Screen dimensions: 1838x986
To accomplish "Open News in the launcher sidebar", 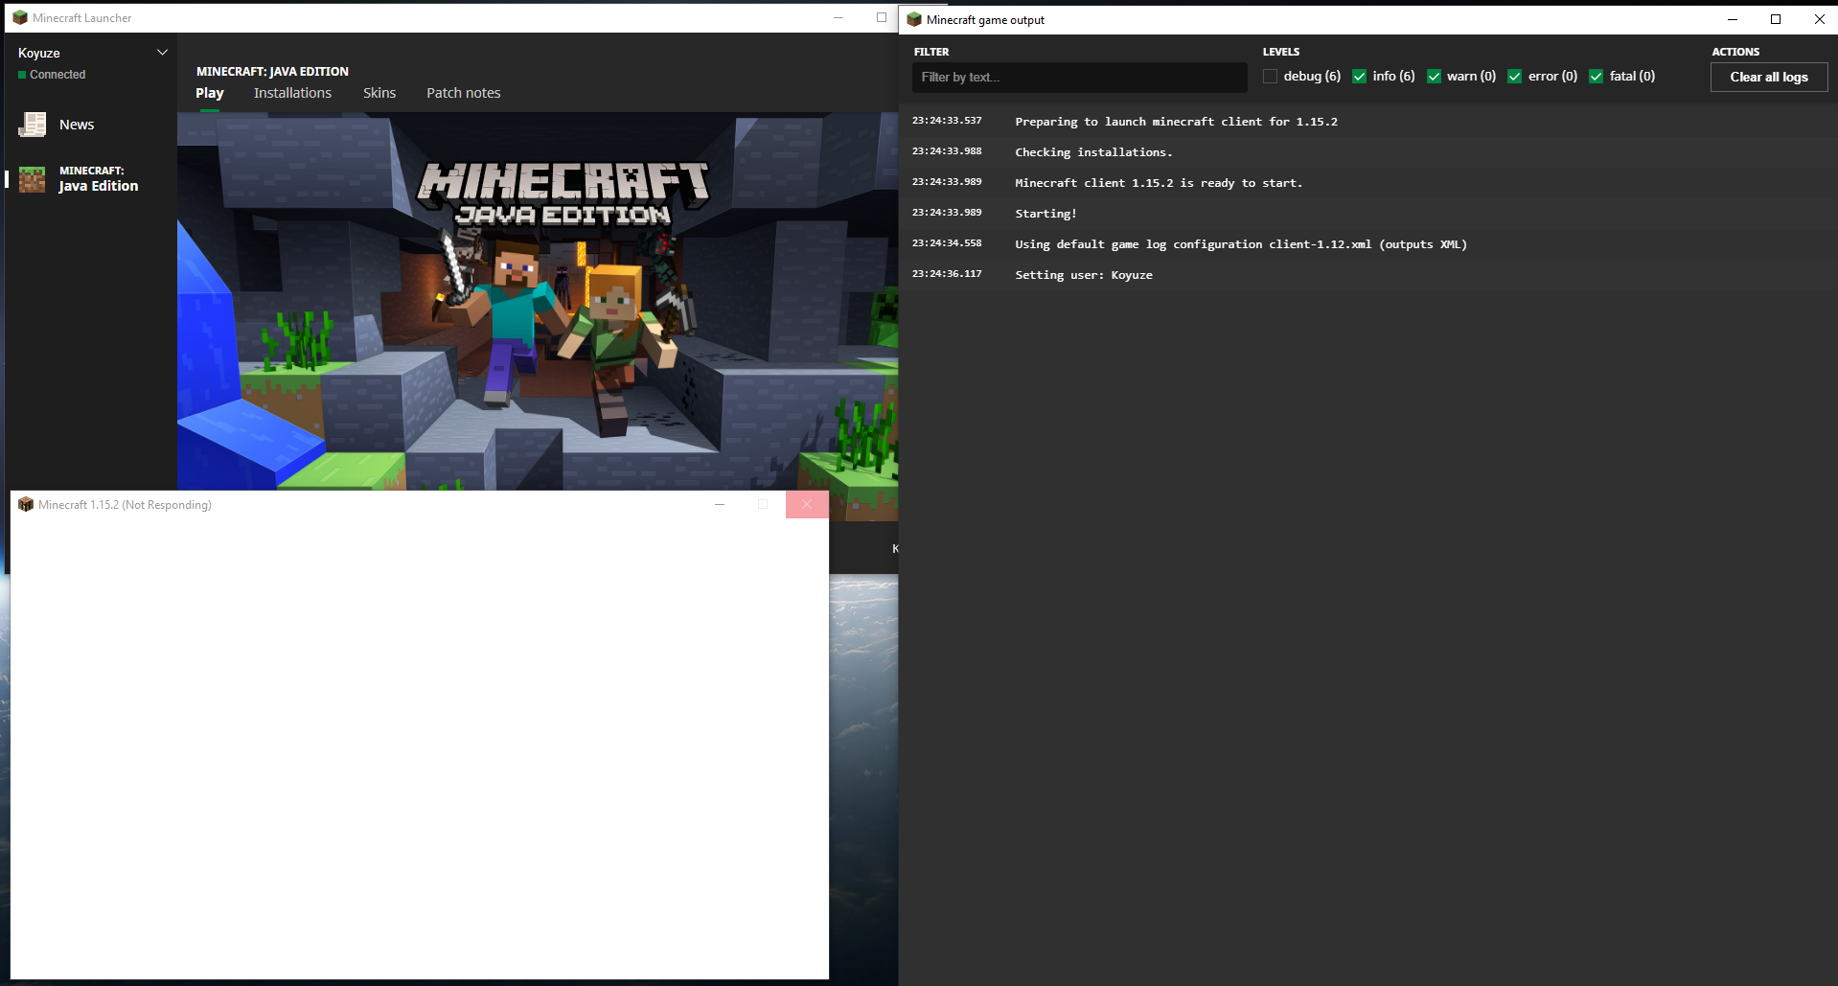I will point(77,125).
